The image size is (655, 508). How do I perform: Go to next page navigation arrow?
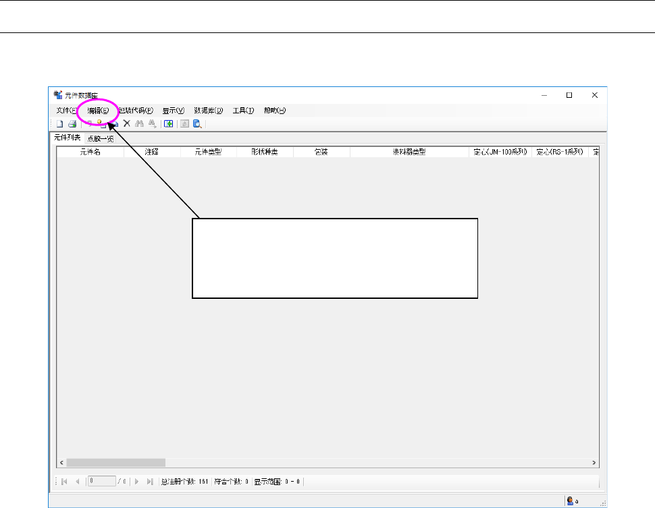coord(136,482)
